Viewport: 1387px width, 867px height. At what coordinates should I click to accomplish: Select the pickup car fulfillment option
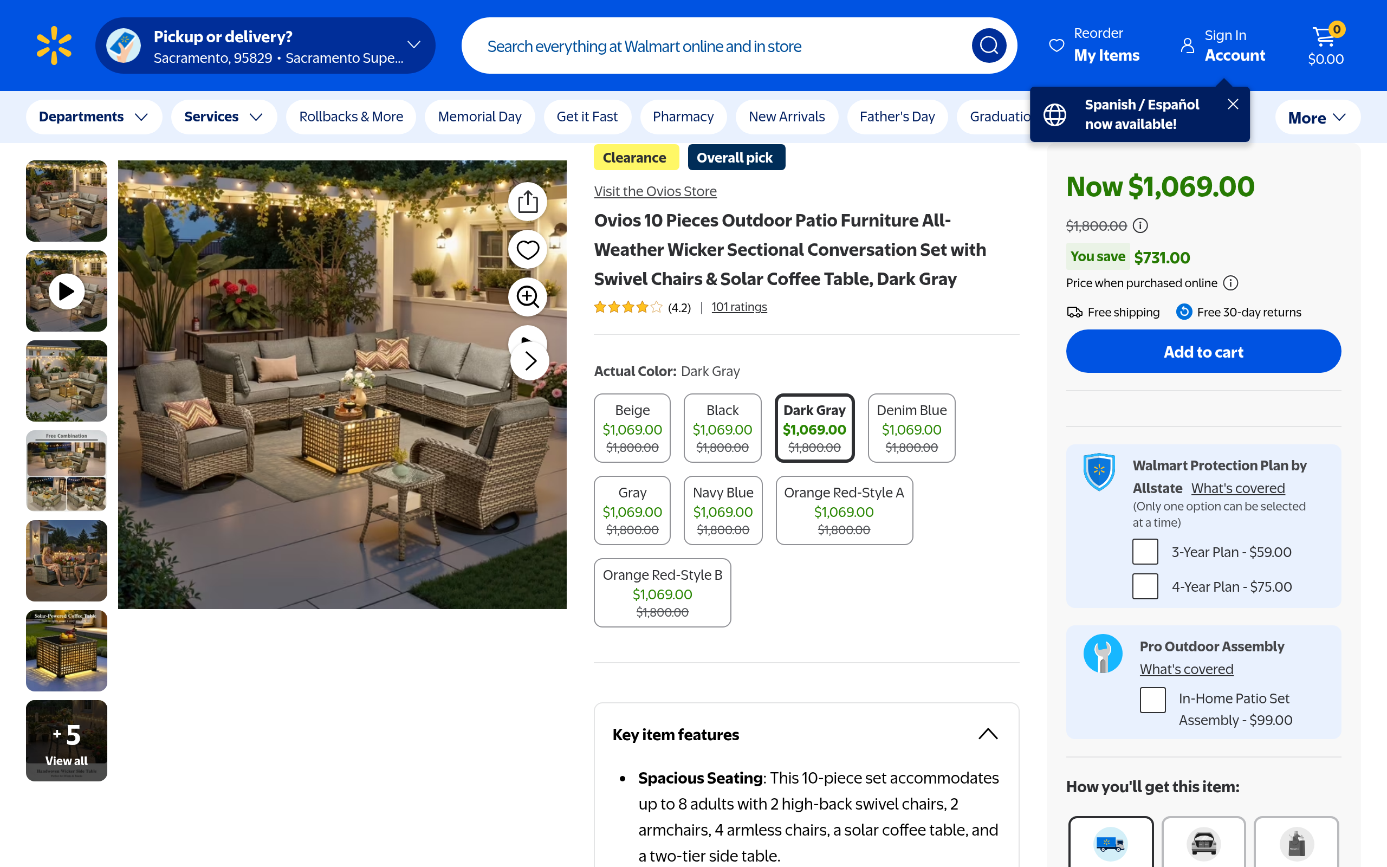(x=1203, y=842)
